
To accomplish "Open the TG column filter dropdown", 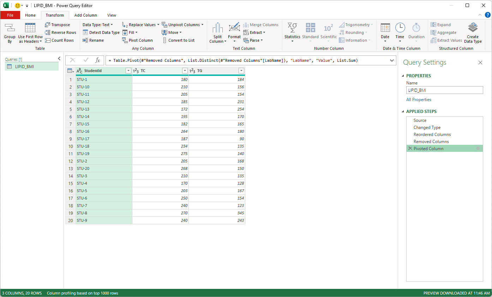I will (x=241, y=71).
